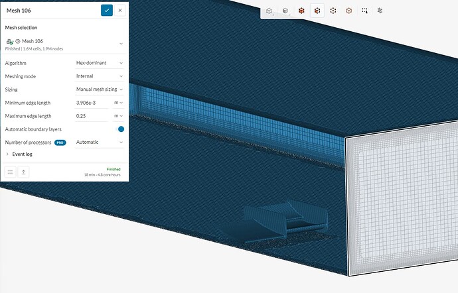
Task: Click the mesh upload/export icon button
Action: (23, 172)
